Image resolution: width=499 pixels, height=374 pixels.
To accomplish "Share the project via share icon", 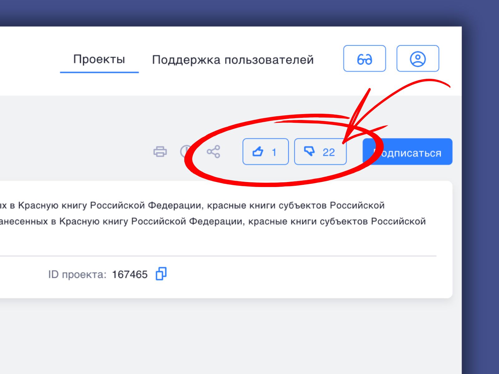I will pos(213,152).
